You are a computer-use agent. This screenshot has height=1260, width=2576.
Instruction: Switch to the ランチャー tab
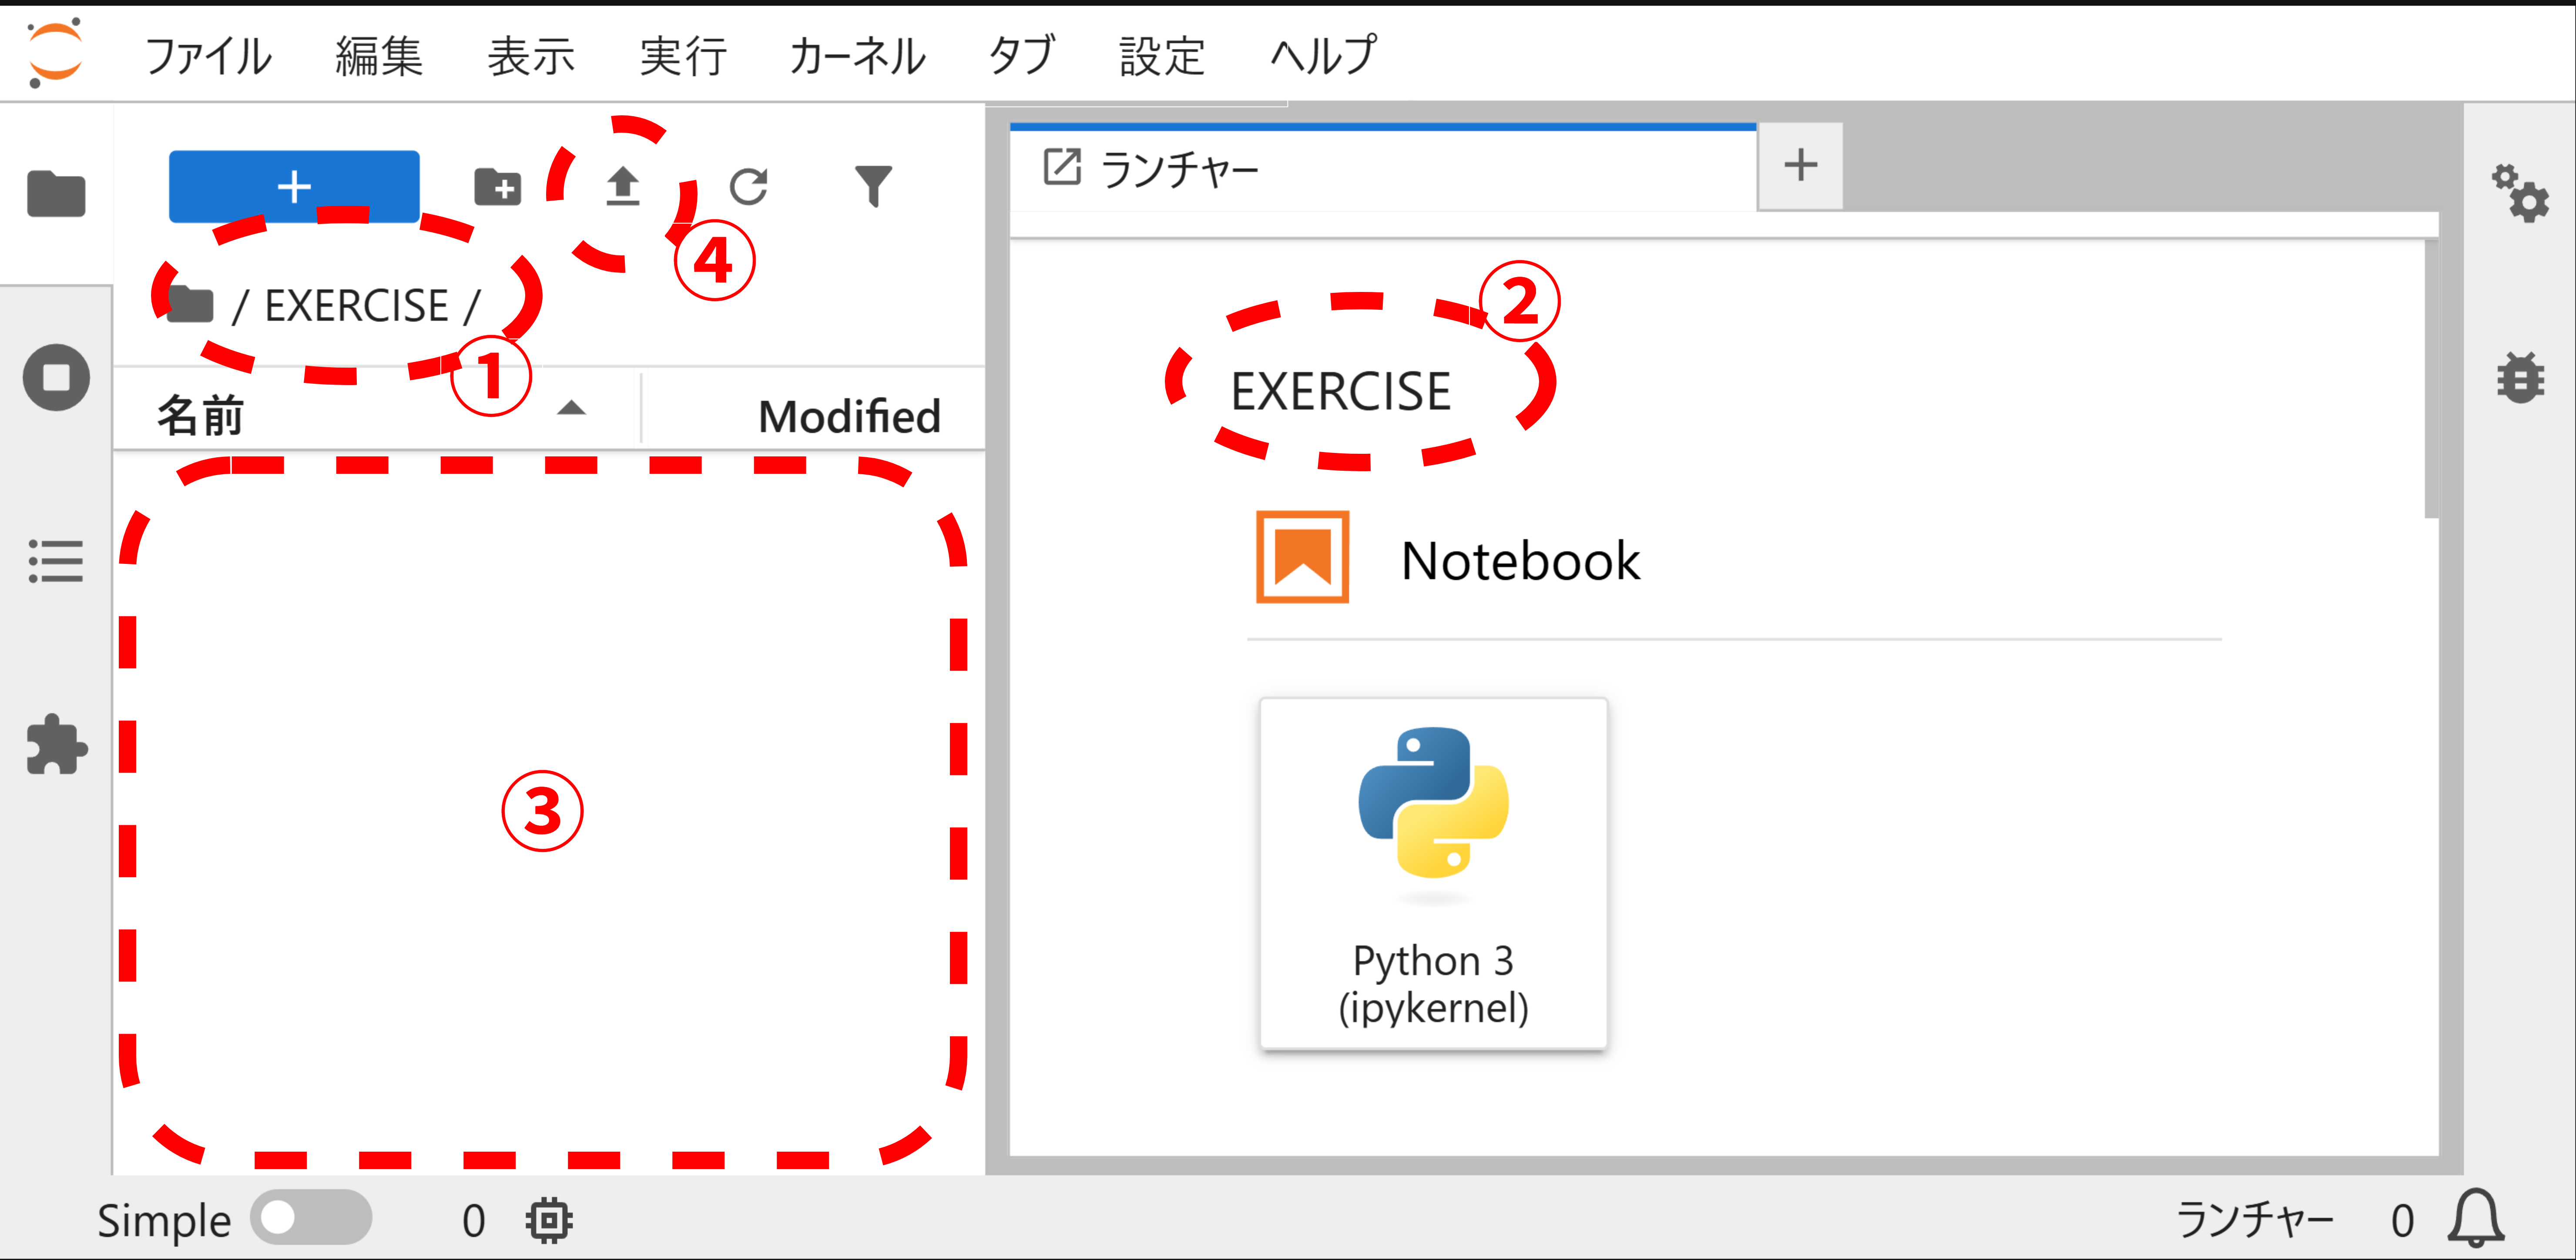coord(1180,168)
